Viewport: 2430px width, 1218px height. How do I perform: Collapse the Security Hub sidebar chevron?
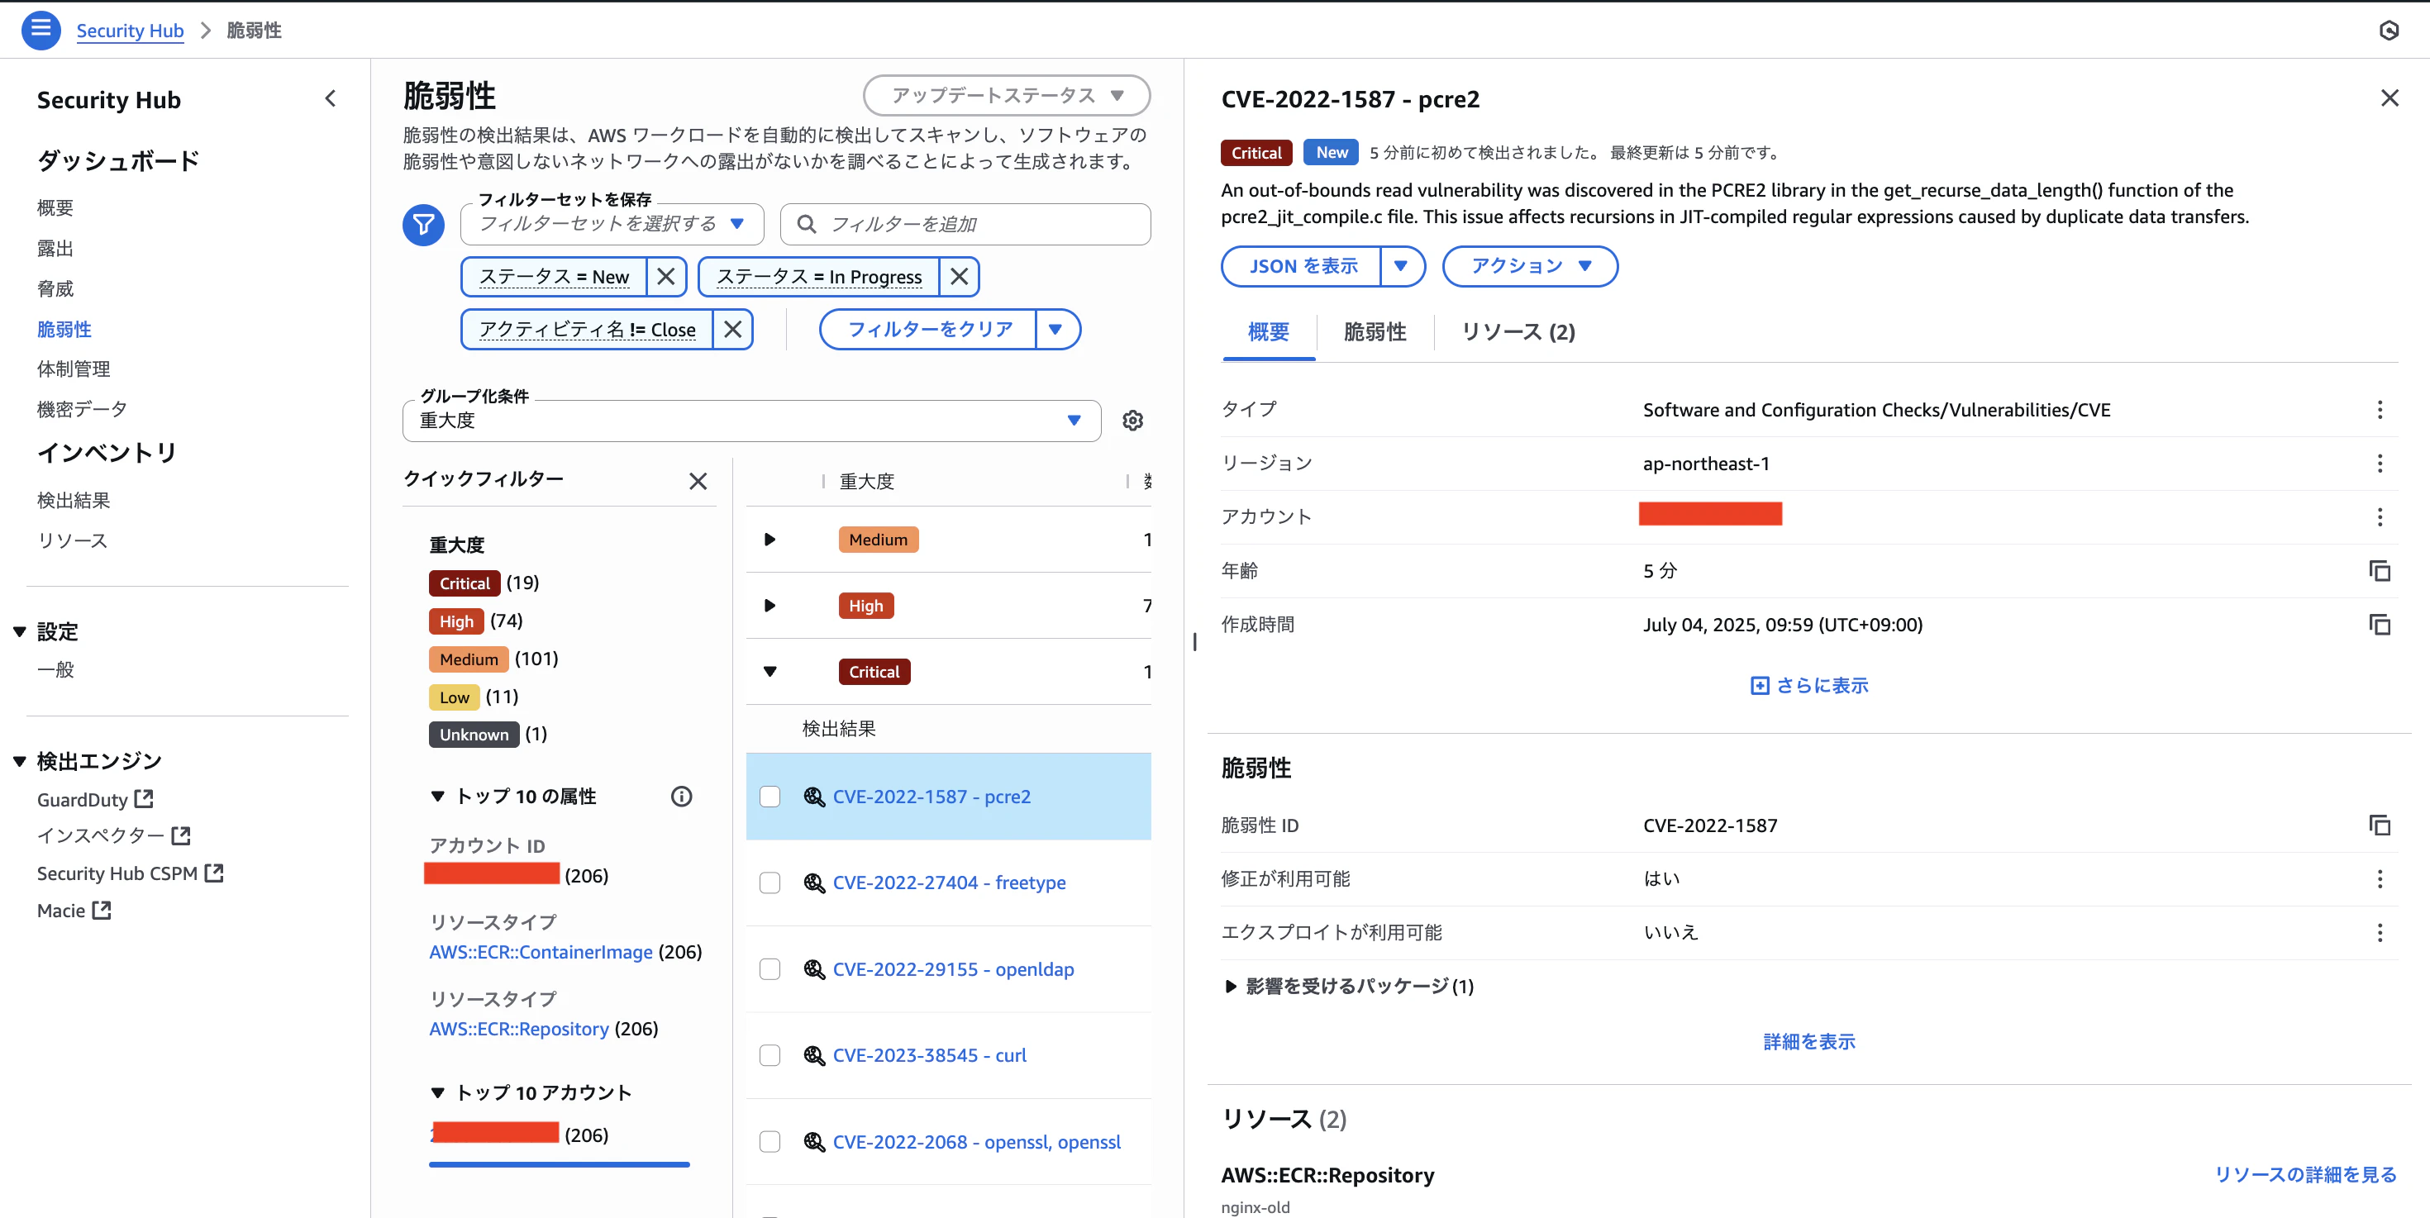click(330, 99)
